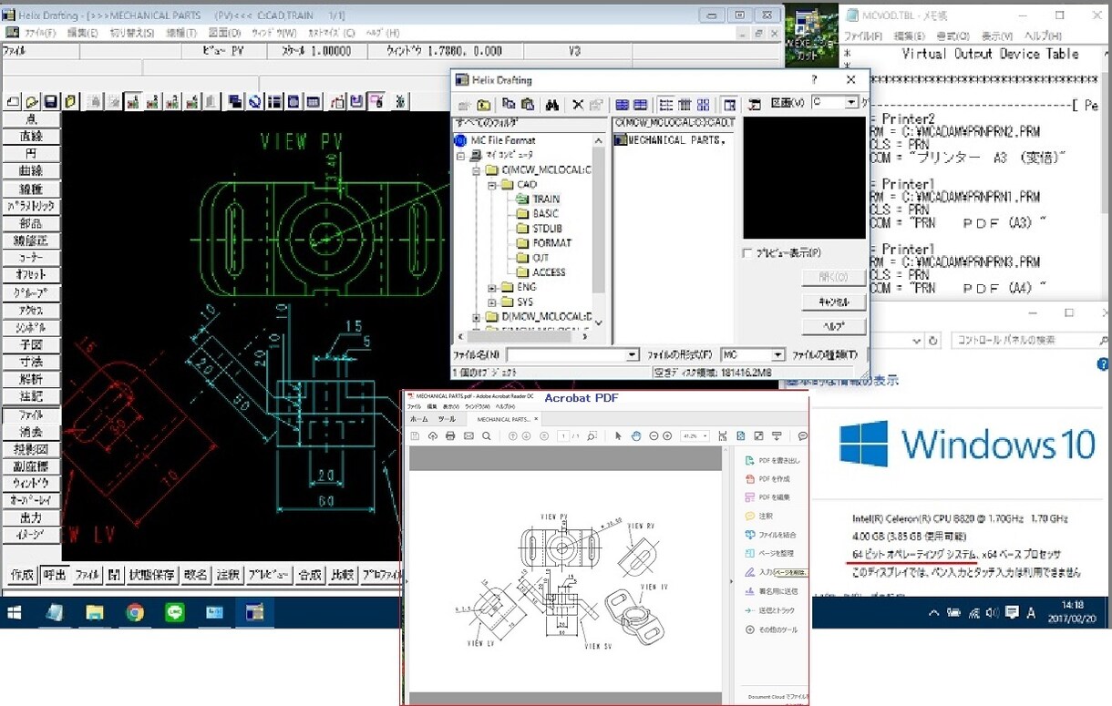Click the binoculars search icon in file dialog
1112x706 pixels.
point(551,105)
